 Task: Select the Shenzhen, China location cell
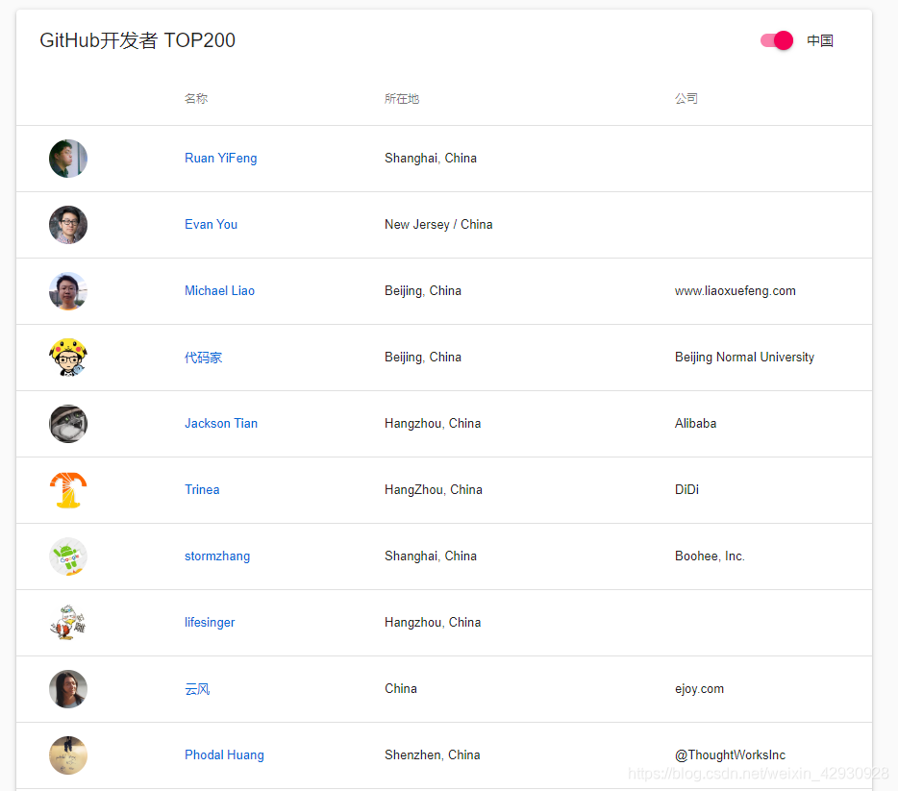point(433,754)
